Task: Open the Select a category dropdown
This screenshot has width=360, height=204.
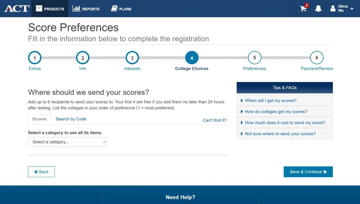Action: tap(67, 142)
